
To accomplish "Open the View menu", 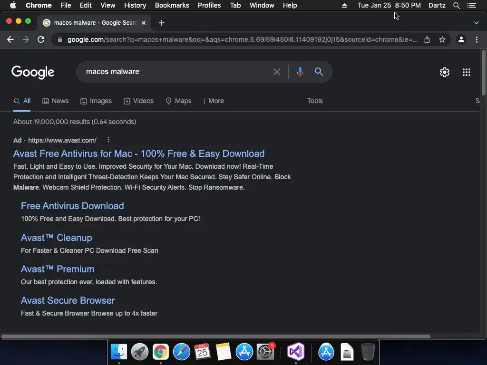I will click(x=108, y=5).
